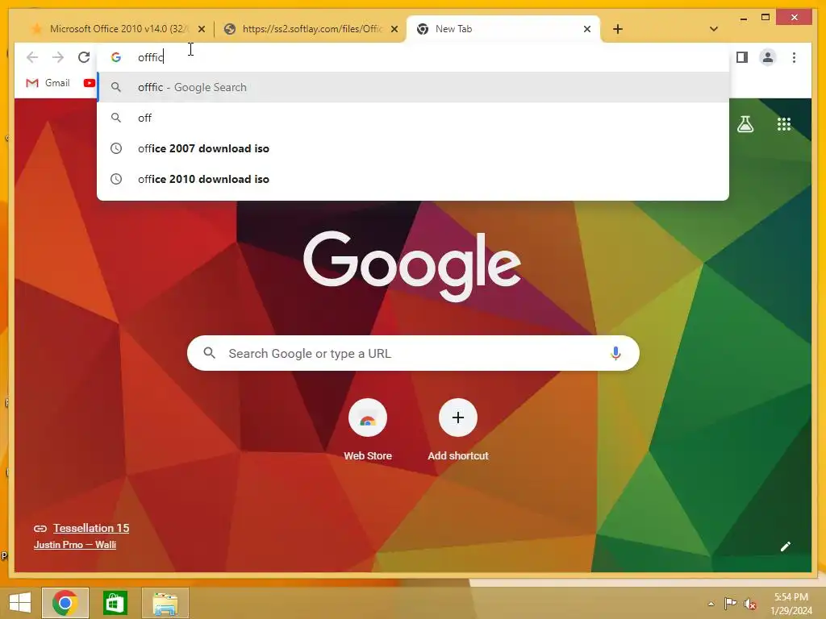The width and height of the screenshot is (826, 619).
Task: Close the New Tab tab
Action: tap(587, 29)
